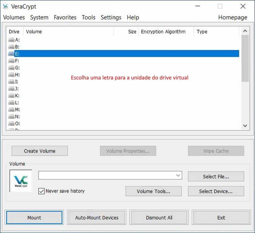Open the Help menu
This screenshot has height=233, width=255.
[x=133, y=17]
